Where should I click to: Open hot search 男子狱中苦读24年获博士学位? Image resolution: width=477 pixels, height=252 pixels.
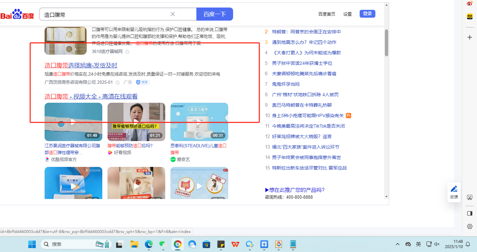[x=302, y=63]
